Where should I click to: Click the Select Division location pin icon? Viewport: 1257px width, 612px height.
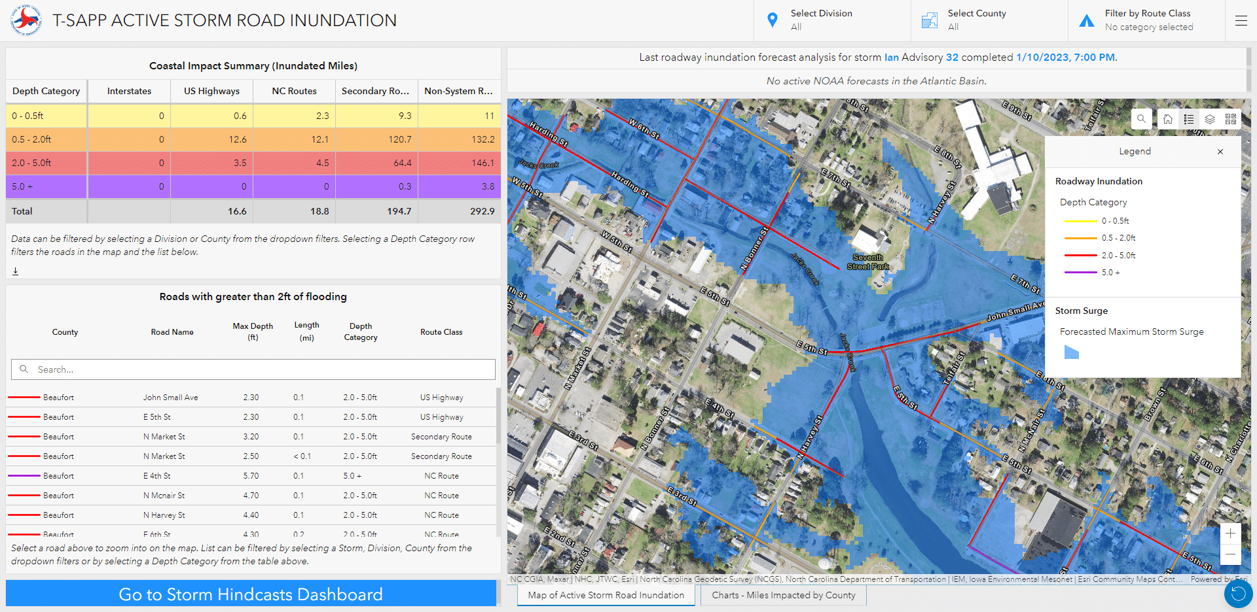point(773,20)
